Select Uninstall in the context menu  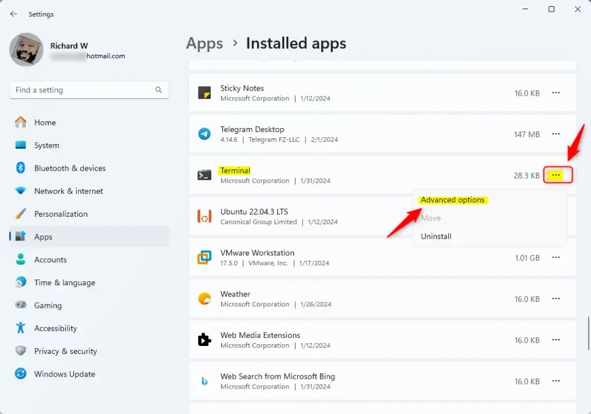tap(436, 236)
